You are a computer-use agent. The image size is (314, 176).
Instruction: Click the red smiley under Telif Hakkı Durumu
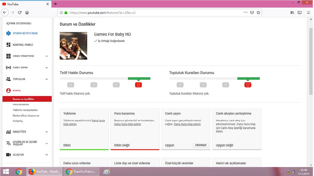pos(138,85)
